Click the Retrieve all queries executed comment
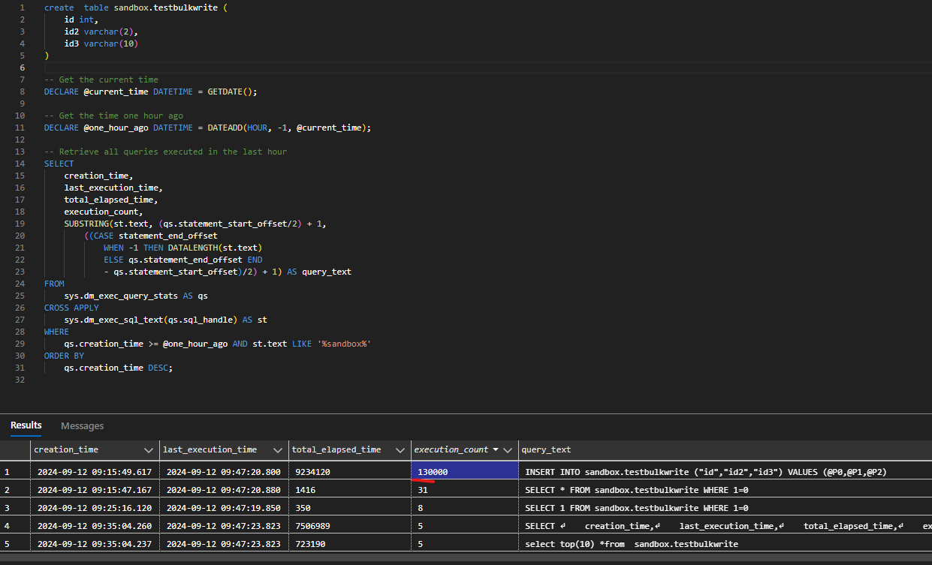This screenshot has height=565, width=932. 165,152
